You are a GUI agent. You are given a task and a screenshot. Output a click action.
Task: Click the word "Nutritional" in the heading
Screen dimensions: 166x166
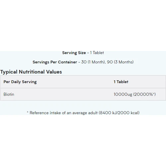[32, 72]
